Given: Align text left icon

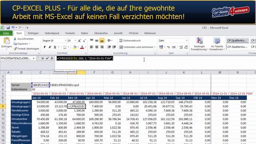Looking at the screenshot, I should coord(92,47).
